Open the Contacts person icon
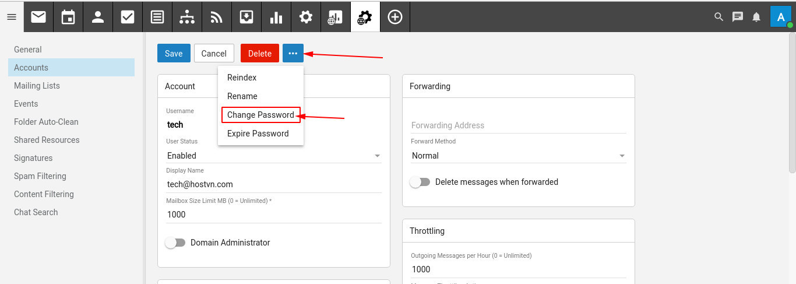Image resolution: width=796 pixels, height=284 pixels. pyautogui.click(x=98, y=17)
